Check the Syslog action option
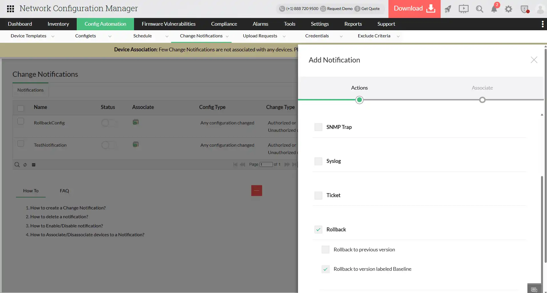Image resolution: width=547 pixels, height=293 pixels. (x=318, y=161)
